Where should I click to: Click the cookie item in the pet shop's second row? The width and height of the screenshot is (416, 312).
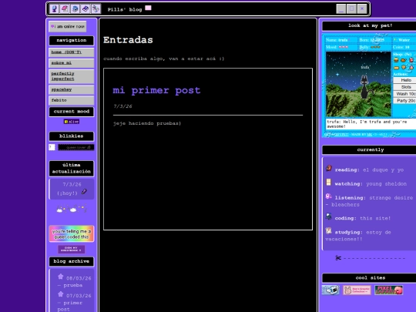pos(404,67)
